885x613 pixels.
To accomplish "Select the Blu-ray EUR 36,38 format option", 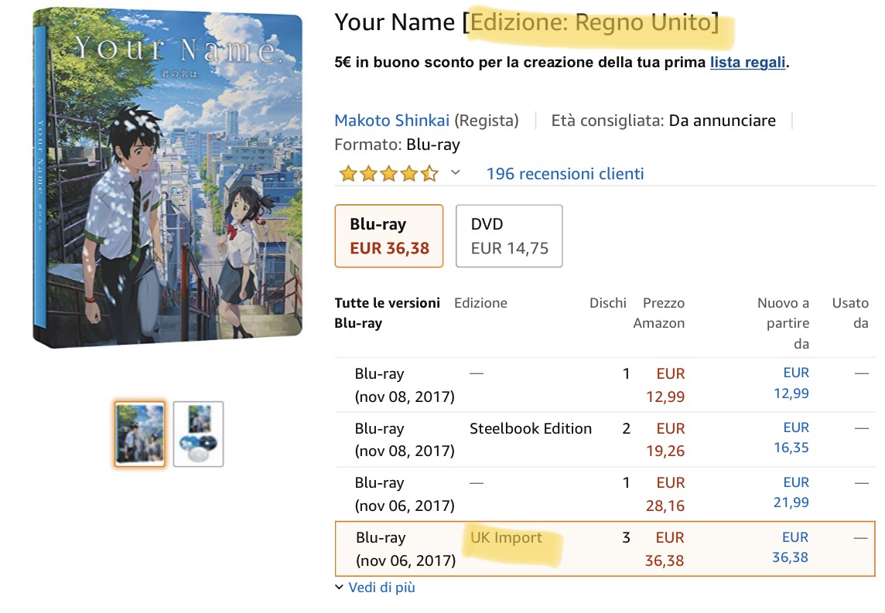I will (x=389, y=236).
